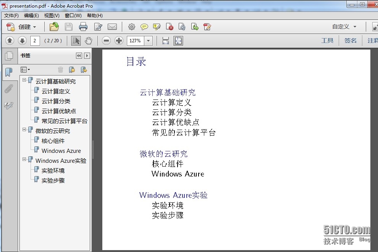Open the Preferences gear icon
Screen dimensions: 378x252
[132, 27]
